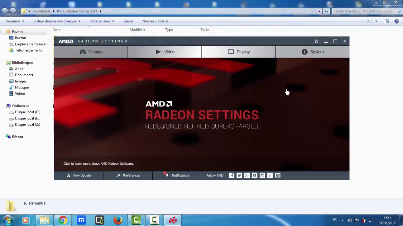The height and width of the screenshot is (226, 403).
Task: Sort files by Nom column
Action: (x=56, y=30)
